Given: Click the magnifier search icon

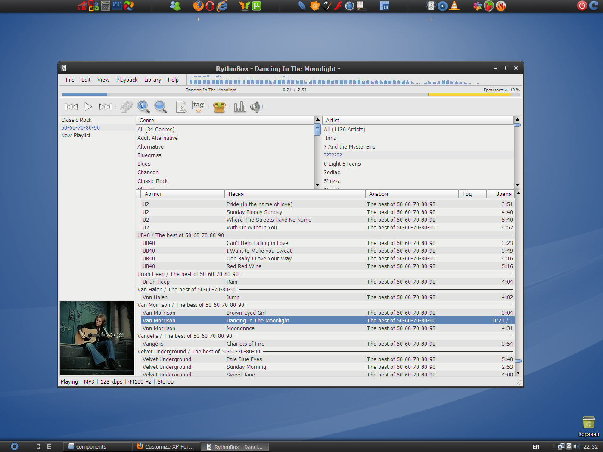Looking at the screenshot, I should (x=161, y=107).
